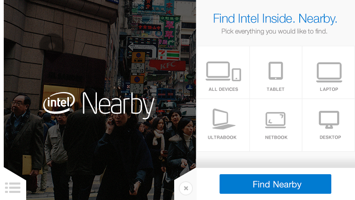Click the Intel logo
Viewport: 355px width, 200px height.
point(59,103)
